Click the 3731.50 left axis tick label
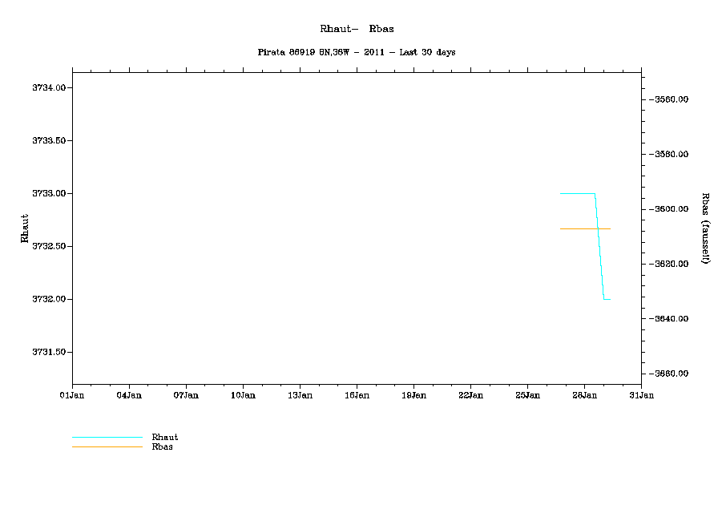714x505 pixels. tap(48, 352)
